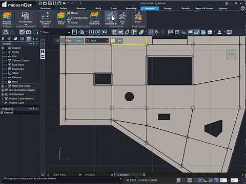
Task: Click the view cube in viewport
Action: tap(231, 54)
